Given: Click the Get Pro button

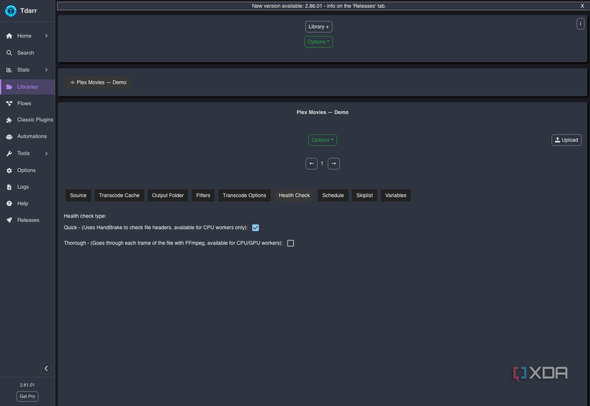Looking at the screenshot, I should [x=27, y=396].
